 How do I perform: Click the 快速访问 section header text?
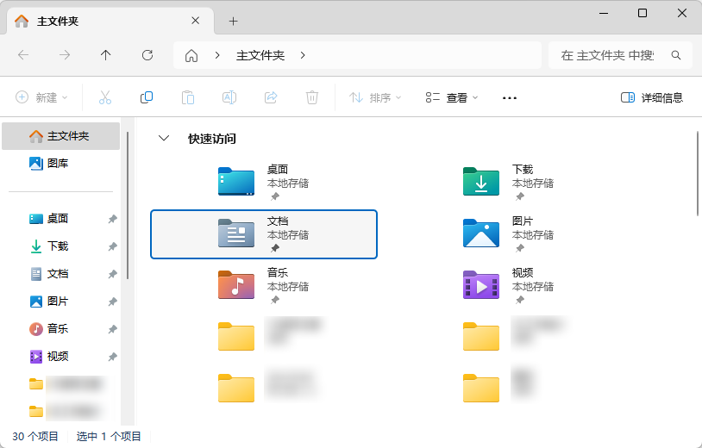(212, 139)
